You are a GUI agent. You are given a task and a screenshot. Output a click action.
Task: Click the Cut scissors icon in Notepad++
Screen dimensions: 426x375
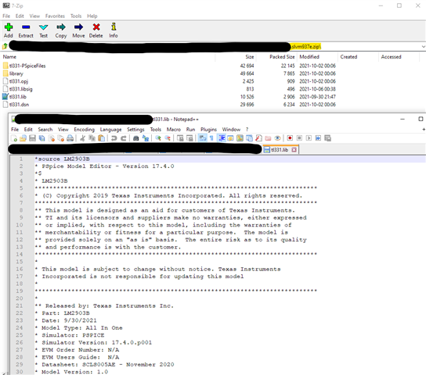click(x=82, y=138)
